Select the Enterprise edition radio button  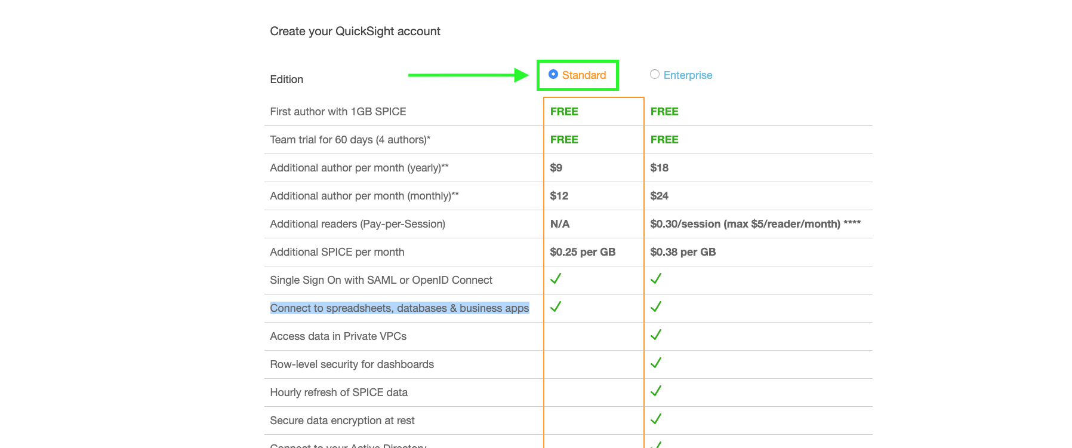(x=655, y=75)
